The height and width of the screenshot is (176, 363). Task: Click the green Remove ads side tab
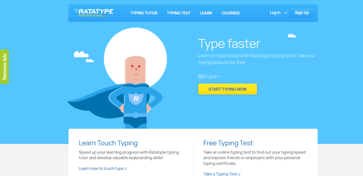point(5,67)
